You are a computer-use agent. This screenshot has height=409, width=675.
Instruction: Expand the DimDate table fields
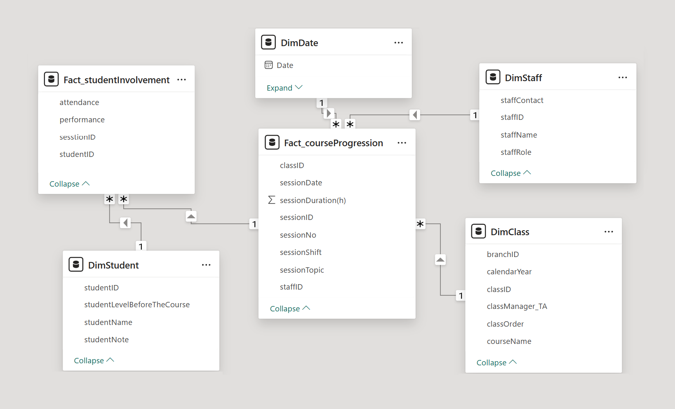pyautogui.click(x=285, y=88)
